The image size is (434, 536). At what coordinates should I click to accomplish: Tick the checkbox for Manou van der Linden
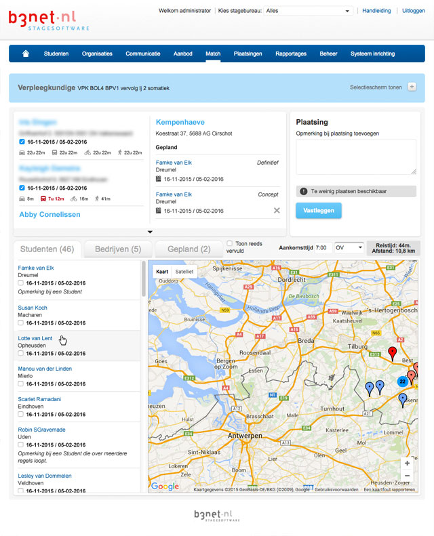click(20, 384)
